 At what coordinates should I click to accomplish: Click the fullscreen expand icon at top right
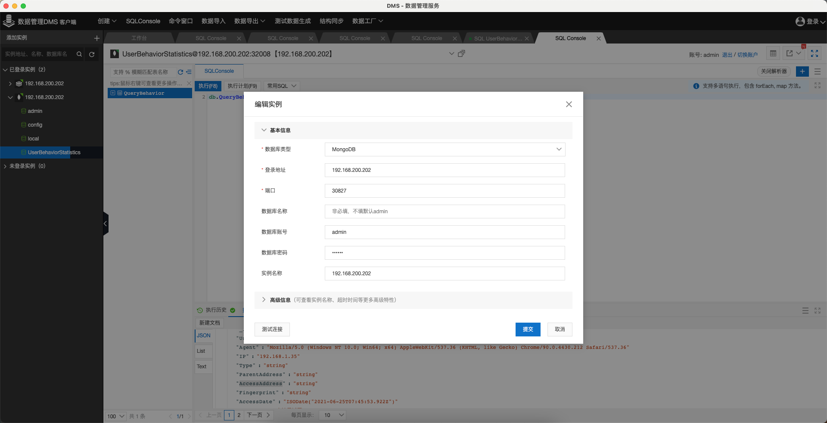[x=815, y=53]
